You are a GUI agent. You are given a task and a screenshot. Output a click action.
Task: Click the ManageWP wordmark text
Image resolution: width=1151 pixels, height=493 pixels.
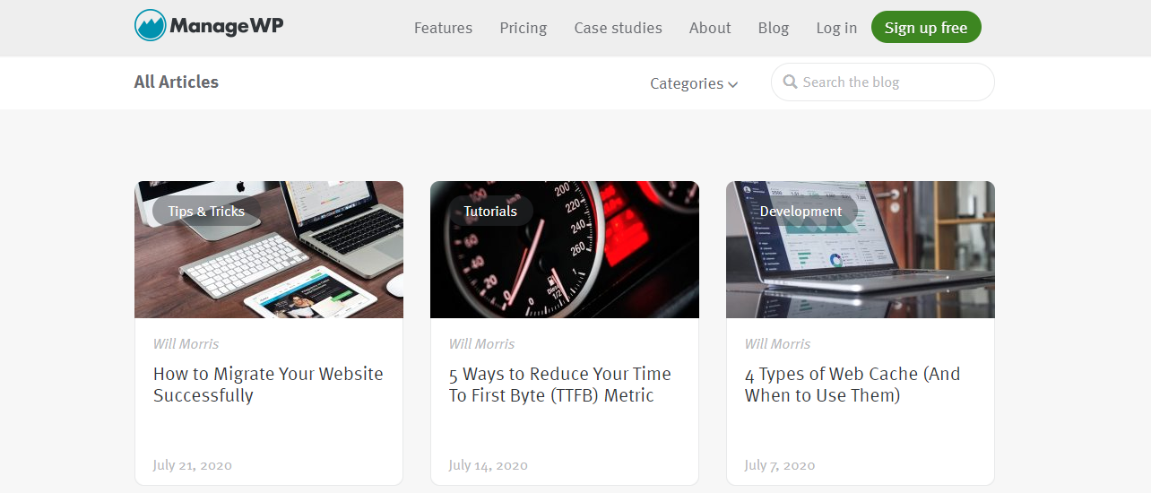[x=227, y=25]
